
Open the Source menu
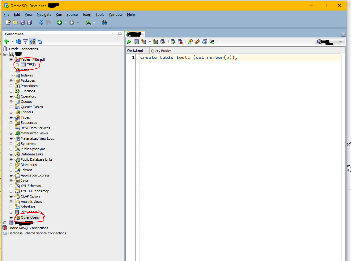(72, 15)
